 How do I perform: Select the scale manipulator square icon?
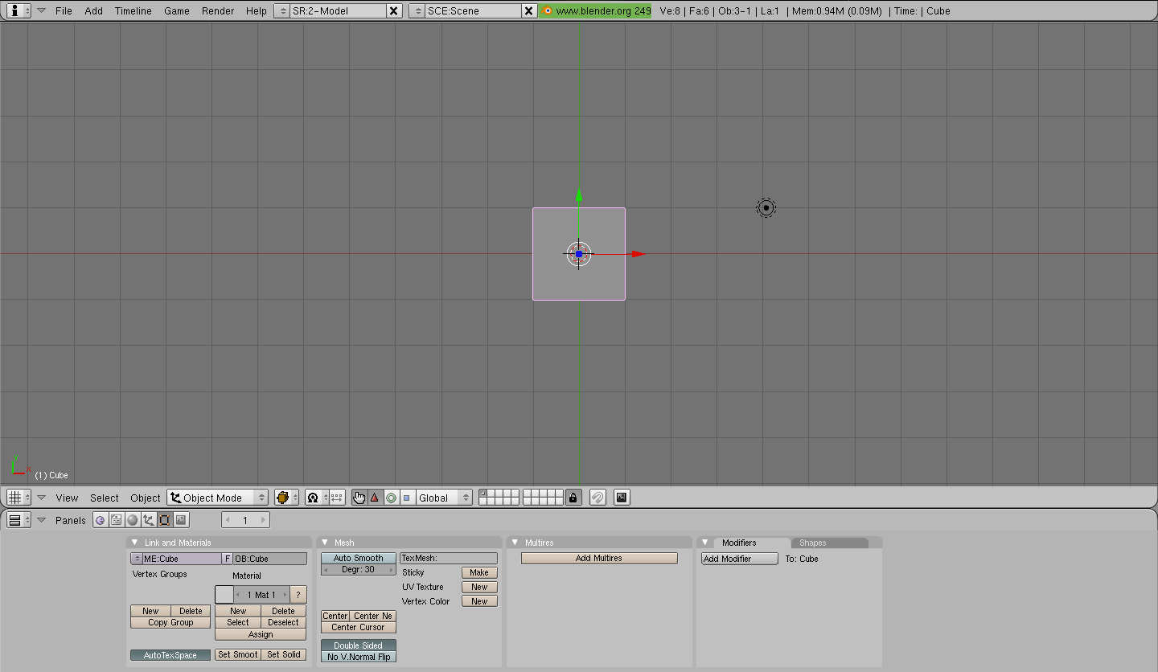click(406, 498)
